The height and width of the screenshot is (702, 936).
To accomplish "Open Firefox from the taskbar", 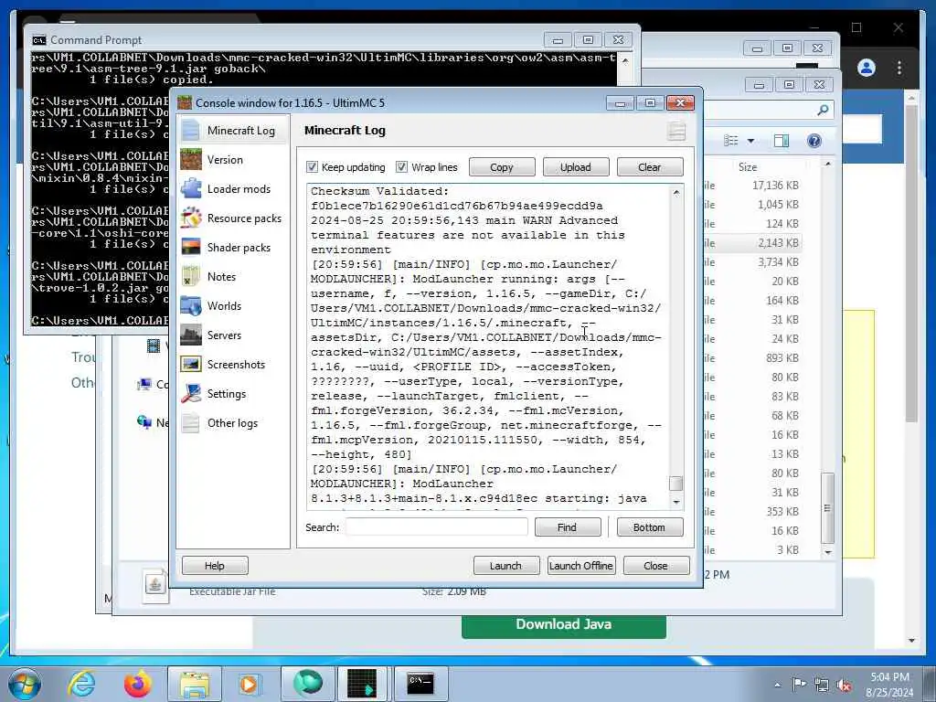I will (138, 684).
